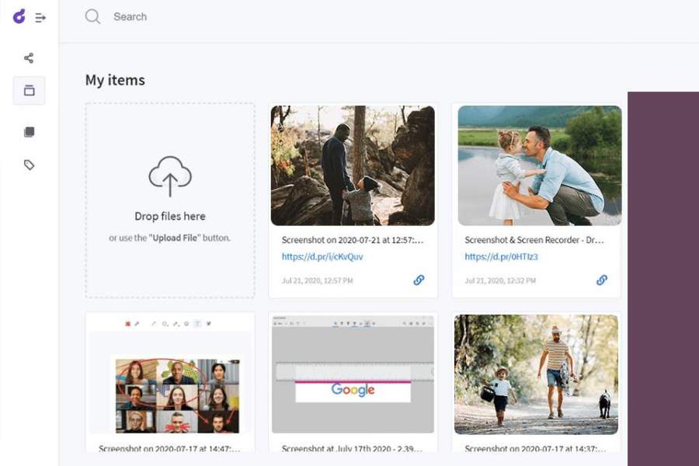The image size is (699, 466).
Task: Copy link icon for Screen Recorder item
Action: coord(602,280)
